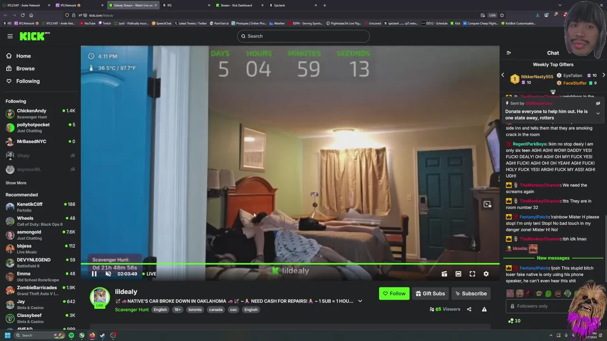Reload the browser page
Image resolution: width=607 pixels, height=341 pixels.
click(x=22, y=15)
